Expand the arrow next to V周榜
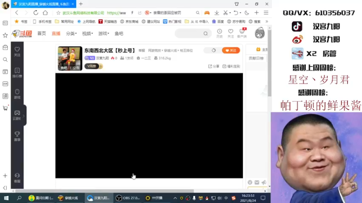This screenshot has width=362, height=203. [101, 66]
